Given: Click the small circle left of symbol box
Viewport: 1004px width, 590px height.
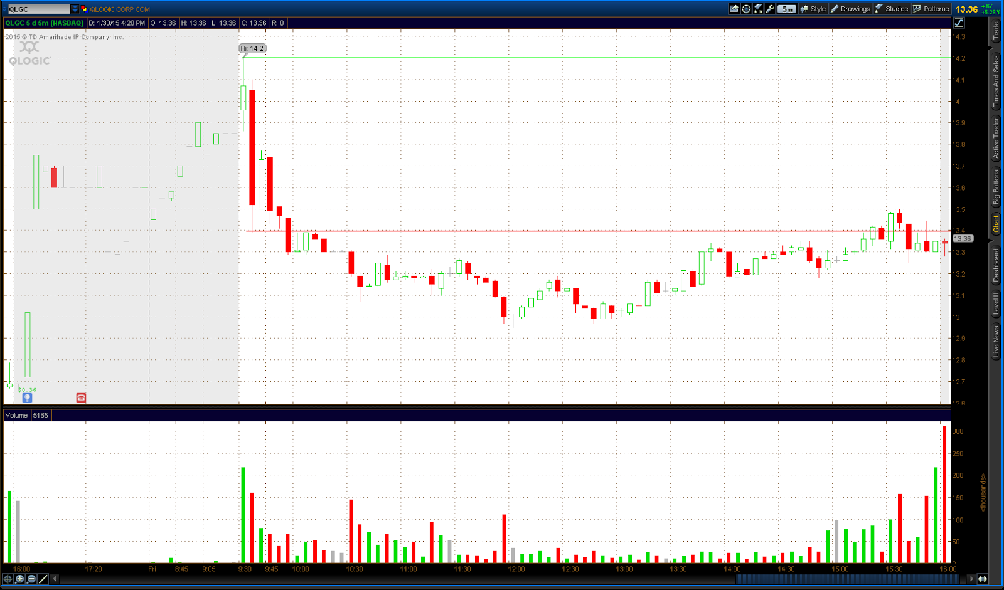Looking at the screenshot, I should click(x=4, y=9).
